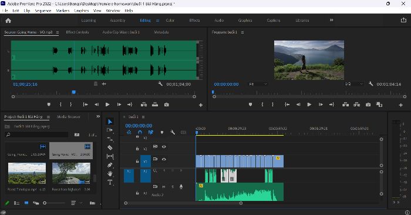411x215 pixels.
Task: Click the Project panel thumbnail zoom slider
Action: (x=55, y=203)
